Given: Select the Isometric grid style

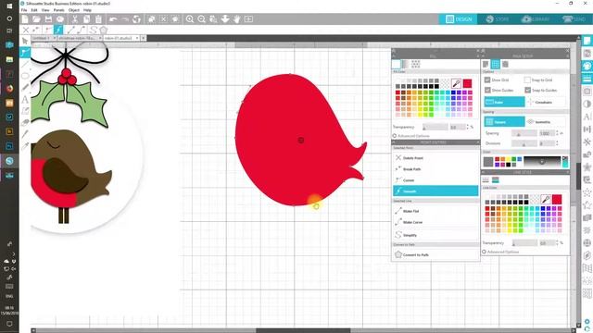Looking at the screenshot, I should 546,122.
